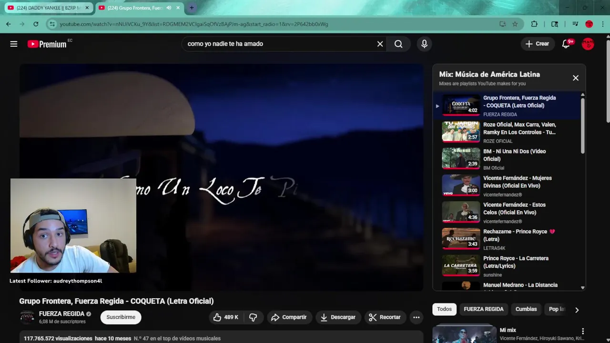Image resolution: width=610 pixels, height=343 pixels.
Task: Open the Chrome profile avatar
Action: [x=589, y=24]
